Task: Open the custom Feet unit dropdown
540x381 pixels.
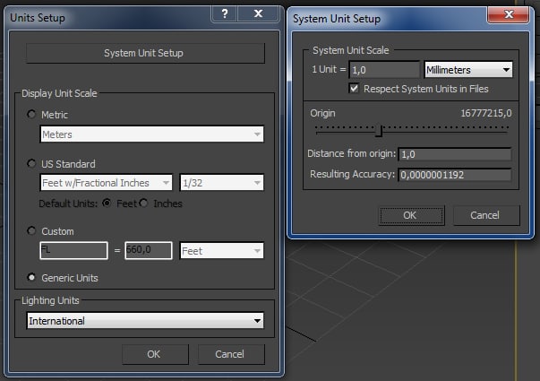Action: tap(222, 251)
